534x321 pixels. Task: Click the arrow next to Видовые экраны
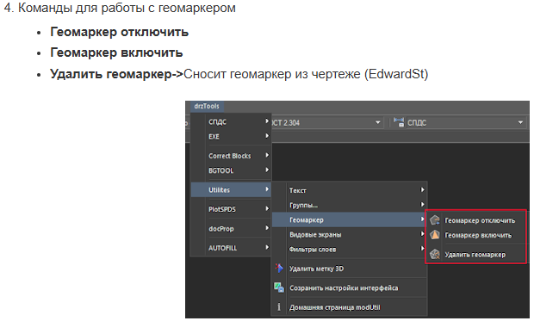click(422, 234)
